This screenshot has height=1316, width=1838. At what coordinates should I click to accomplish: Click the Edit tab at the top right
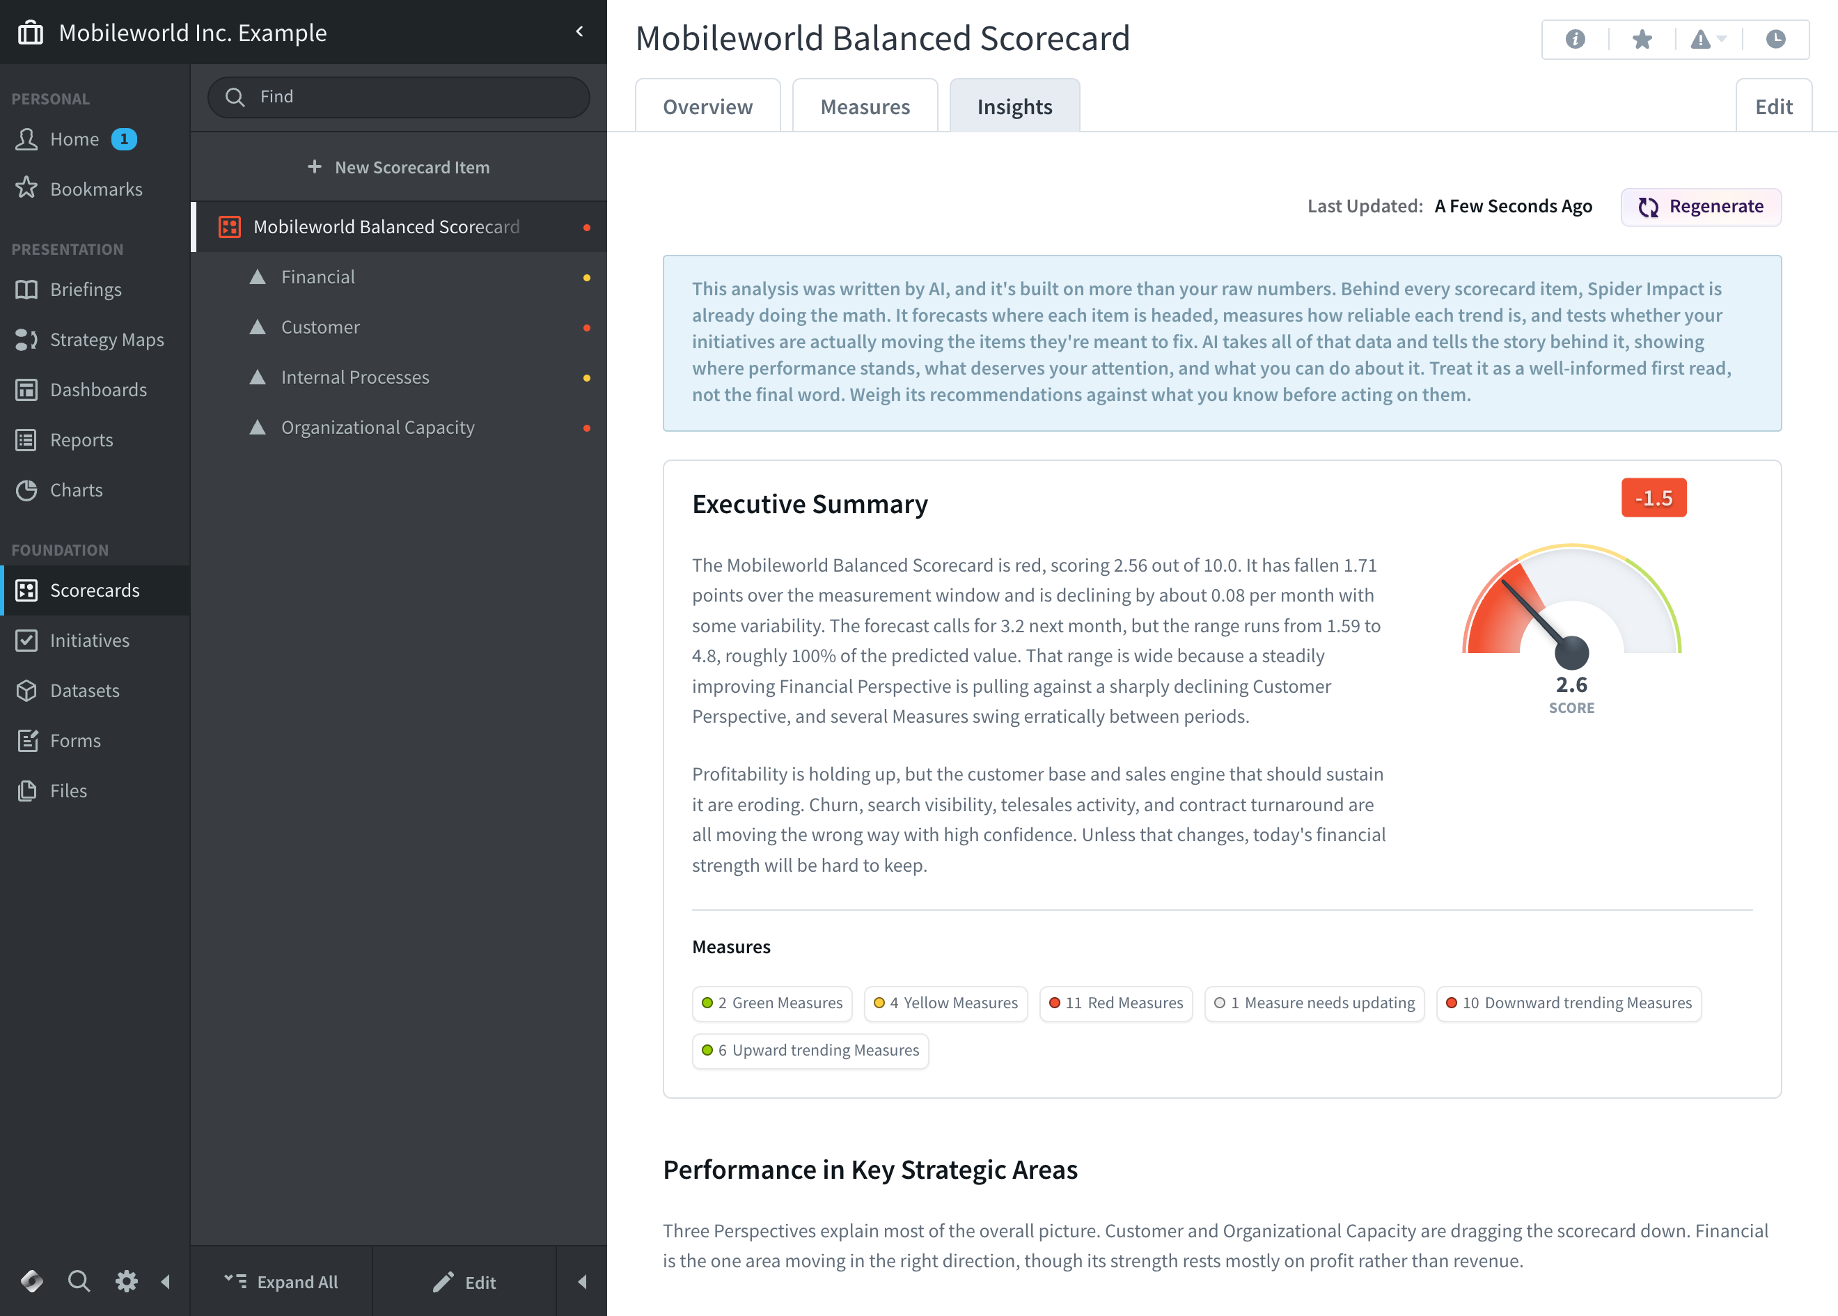click(x=1773, y=106)
